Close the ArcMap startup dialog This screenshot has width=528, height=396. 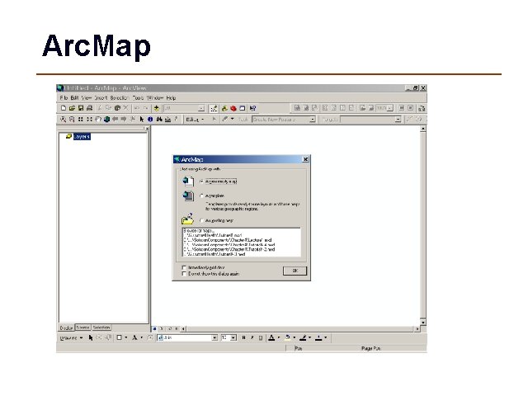click(x=305, y=159)
